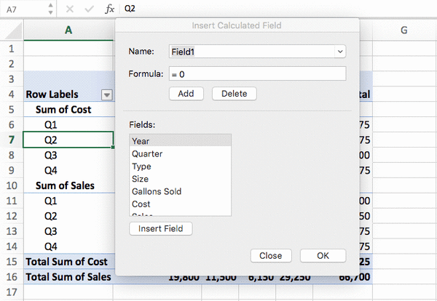Open the Row Labels filter dropdown

click(x=107, y=95)
